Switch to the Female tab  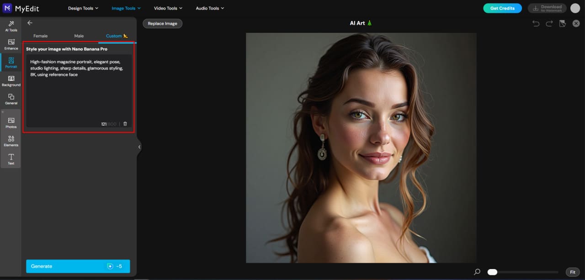pos(40,36)
